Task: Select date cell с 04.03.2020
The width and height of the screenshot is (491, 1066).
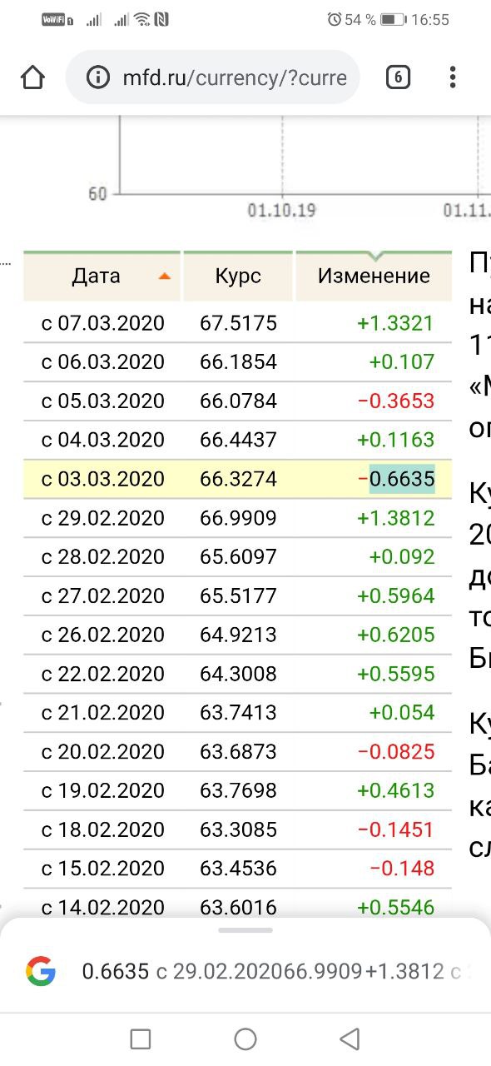Action: click(103, 440)
